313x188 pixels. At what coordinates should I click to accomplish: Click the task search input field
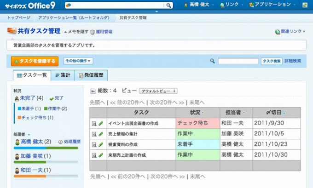[x=238, y=61]
